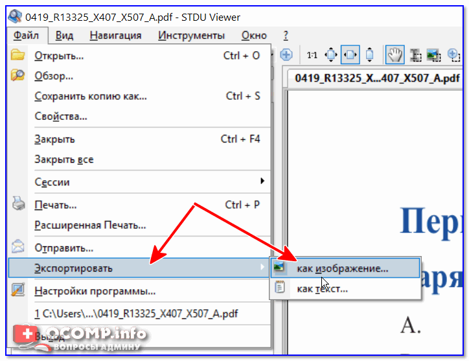Choose the select image tool

[x=433, y=56]
